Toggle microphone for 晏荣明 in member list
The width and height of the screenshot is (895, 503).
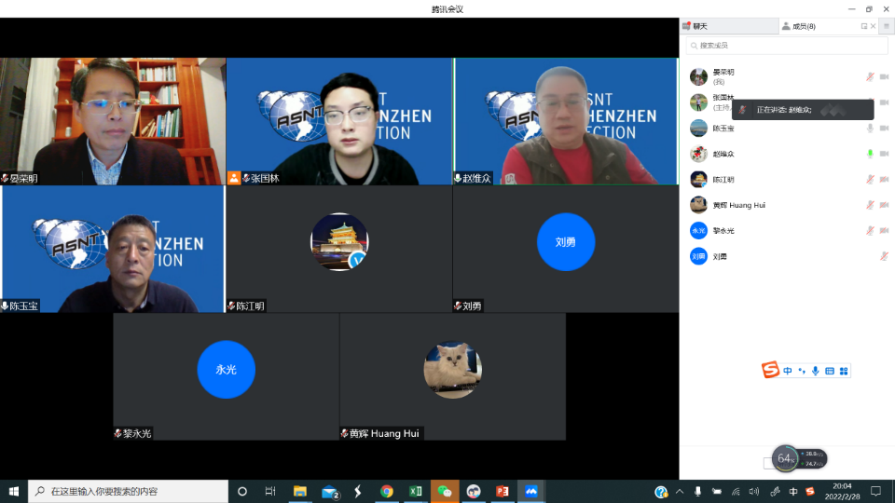pos(870,76)
